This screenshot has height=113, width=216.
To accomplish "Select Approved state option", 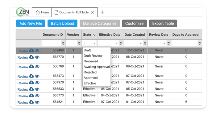I will (97, 78).
